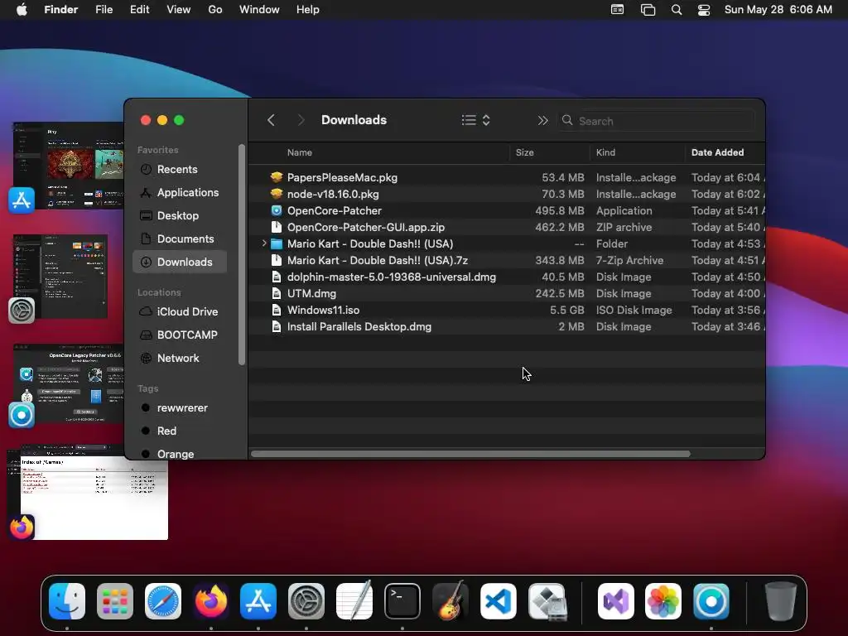The height and width of the screenshot is (636, 848).
Task: Select the rewwrerer tag
Action: [x=180, y=407]
